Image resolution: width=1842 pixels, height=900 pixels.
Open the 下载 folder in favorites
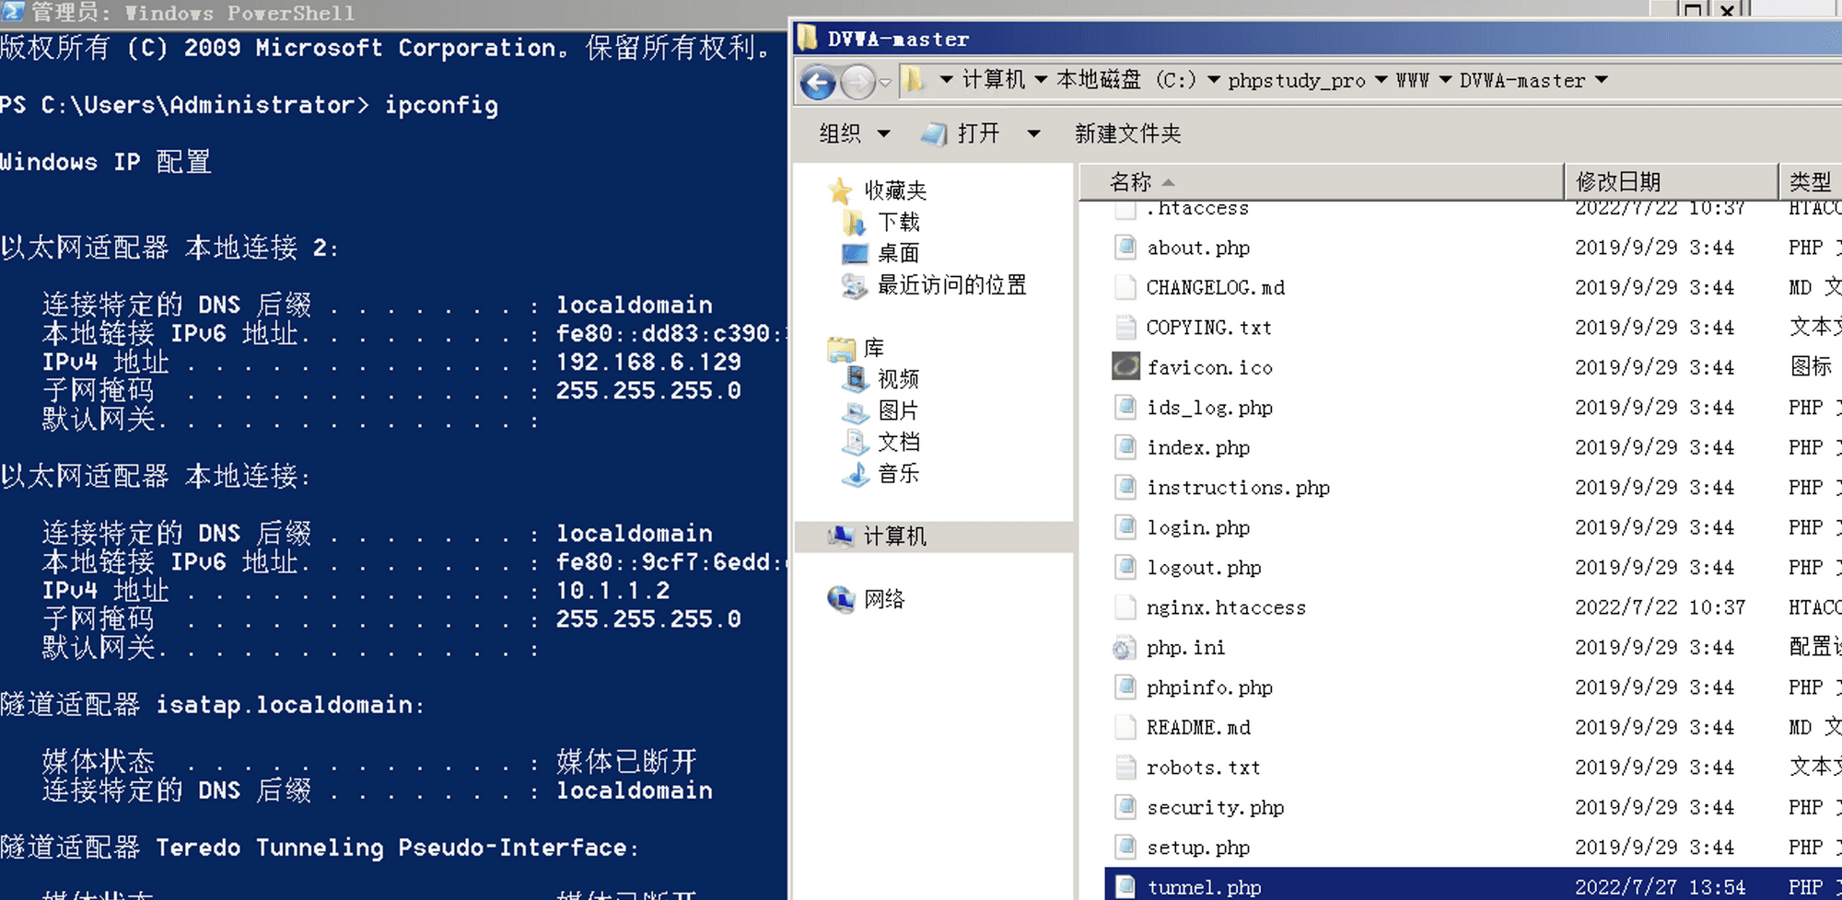pyautogui.click(x=898, y=222)
